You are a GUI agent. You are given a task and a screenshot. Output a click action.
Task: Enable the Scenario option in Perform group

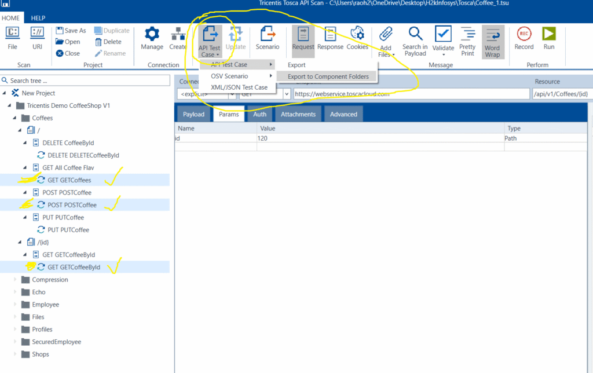(x=268, y=36)
